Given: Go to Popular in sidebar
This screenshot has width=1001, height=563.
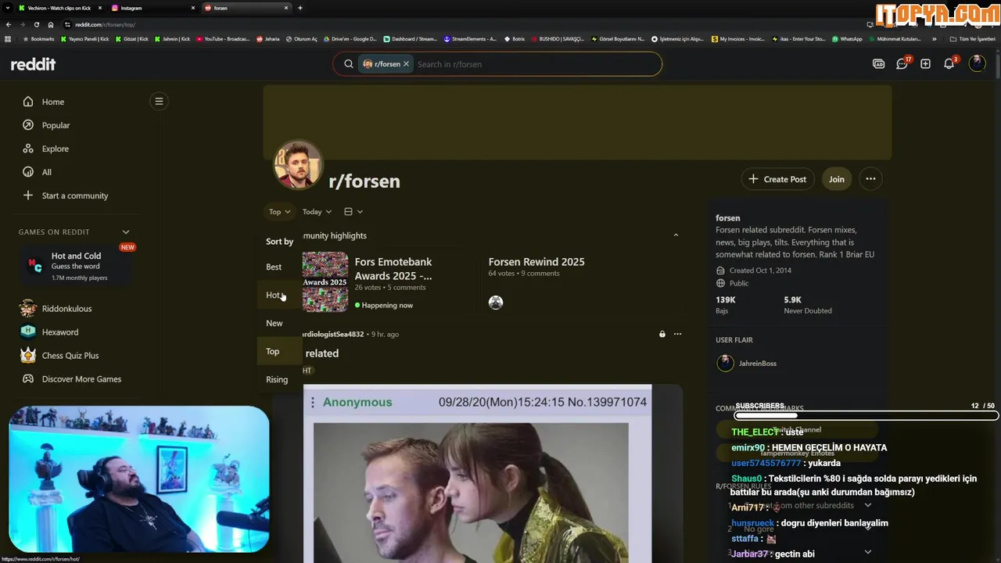Looking at the screenshot, I should 56,125.
